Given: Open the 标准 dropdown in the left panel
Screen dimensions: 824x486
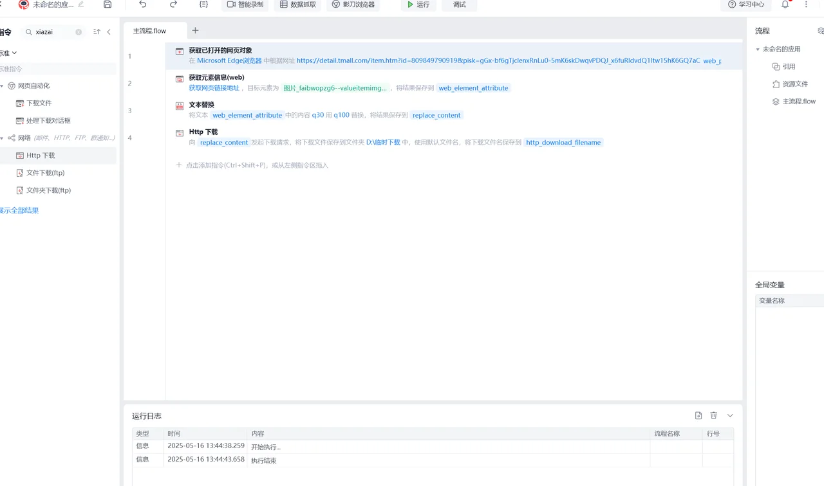Looking at the screenshot, I should pyautogui.click(x=8, y=53).
